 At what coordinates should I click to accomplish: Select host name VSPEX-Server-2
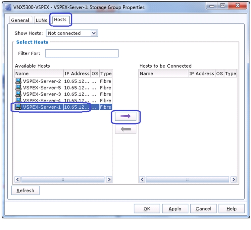pyautogui.click(x=42, y=81)
